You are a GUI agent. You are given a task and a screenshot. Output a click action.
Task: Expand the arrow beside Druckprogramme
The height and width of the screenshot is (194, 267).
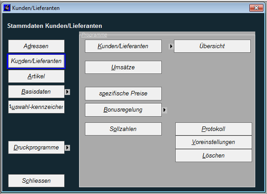tap(67, 148)
